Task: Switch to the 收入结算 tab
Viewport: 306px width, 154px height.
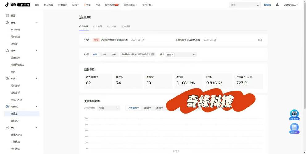Action: coord(112,26)
